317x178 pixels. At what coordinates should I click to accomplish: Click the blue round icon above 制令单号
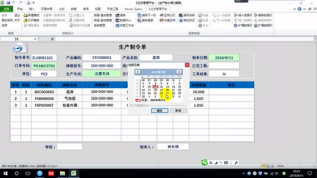[x=18, y=48]
